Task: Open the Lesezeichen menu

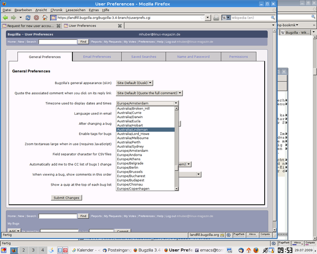Action: coord(76,10)
